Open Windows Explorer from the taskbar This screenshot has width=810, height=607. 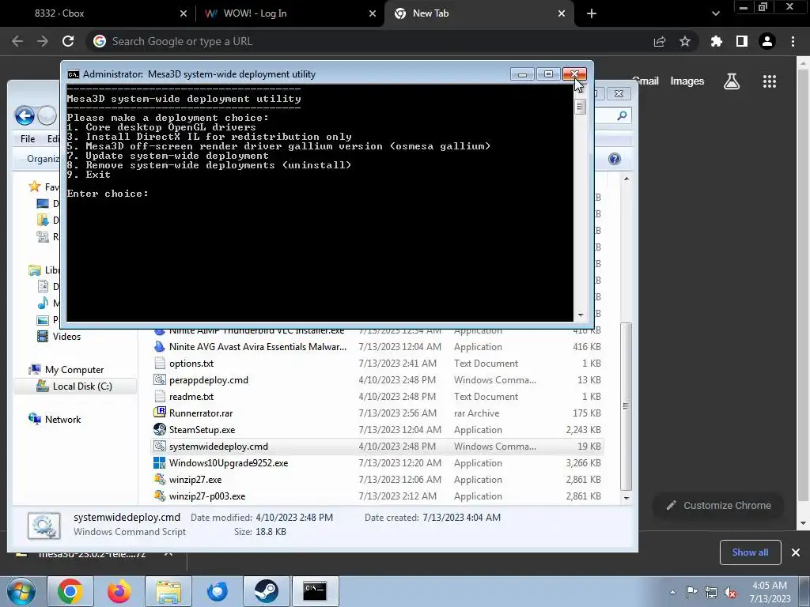point(168,591)
